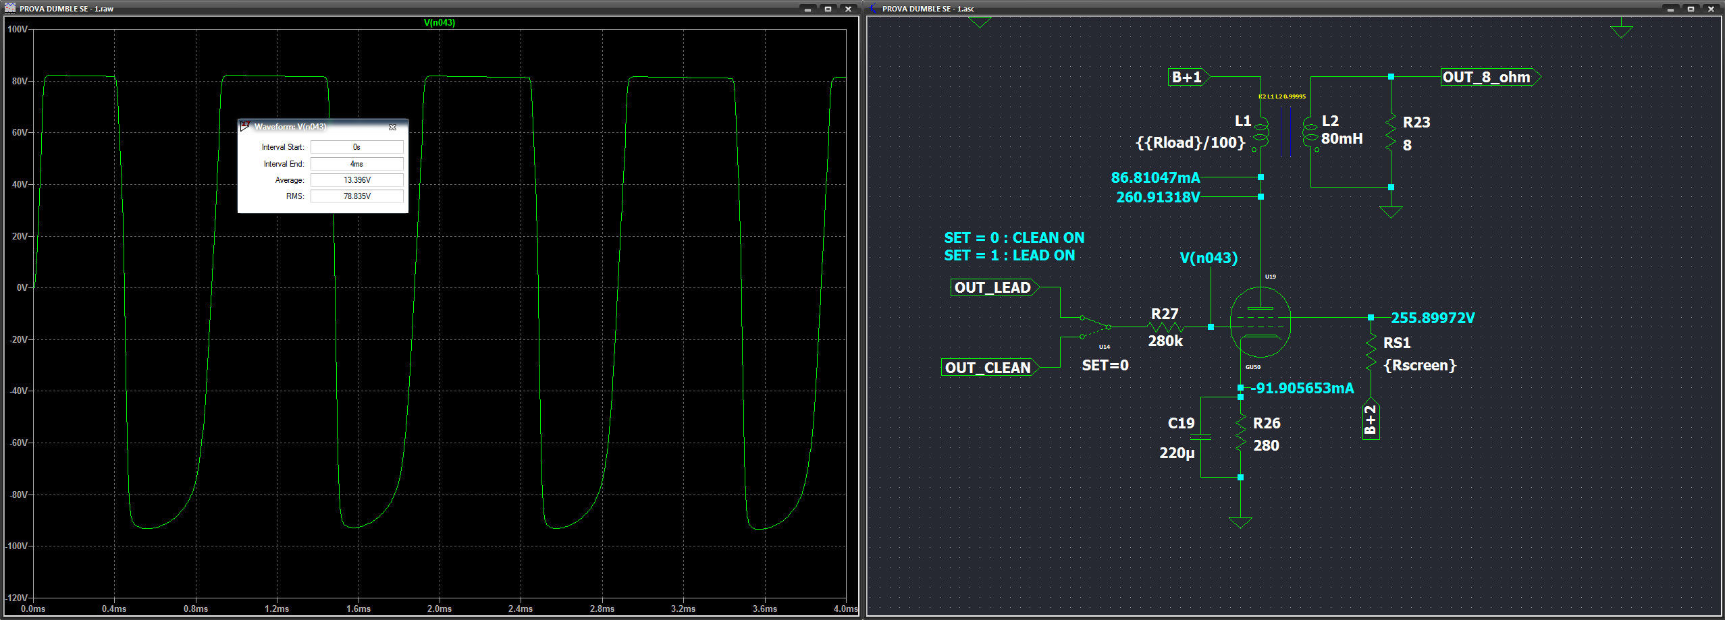The height and width of the screenshot is (620, 1725).
Task: Close the Waveform V(n043) dialog
Action: click(392, 127)
